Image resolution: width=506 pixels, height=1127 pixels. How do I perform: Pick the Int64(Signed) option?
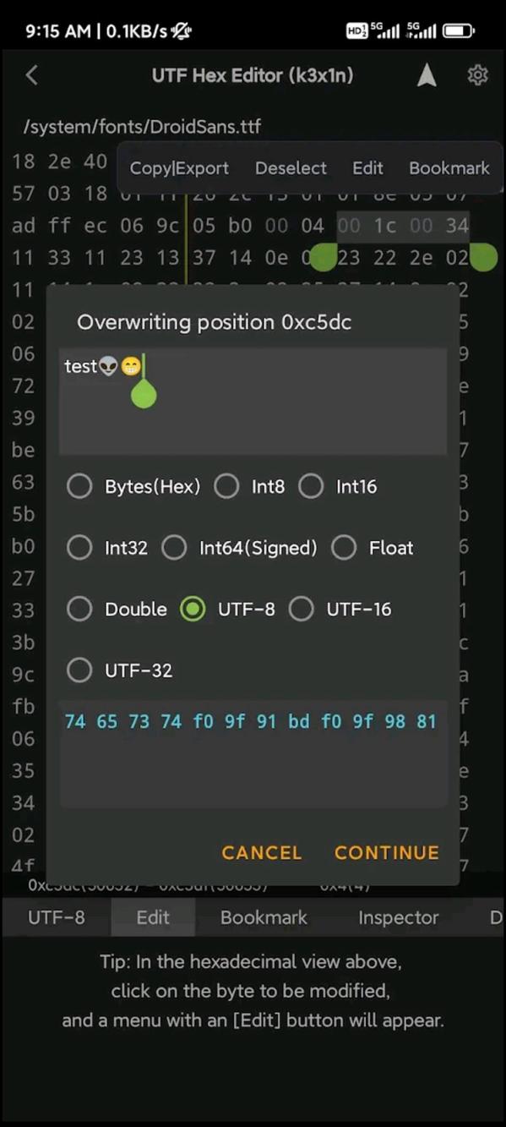[x=174, y=547]
